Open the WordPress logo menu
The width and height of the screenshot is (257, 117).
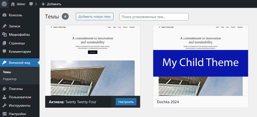[4, 4]
